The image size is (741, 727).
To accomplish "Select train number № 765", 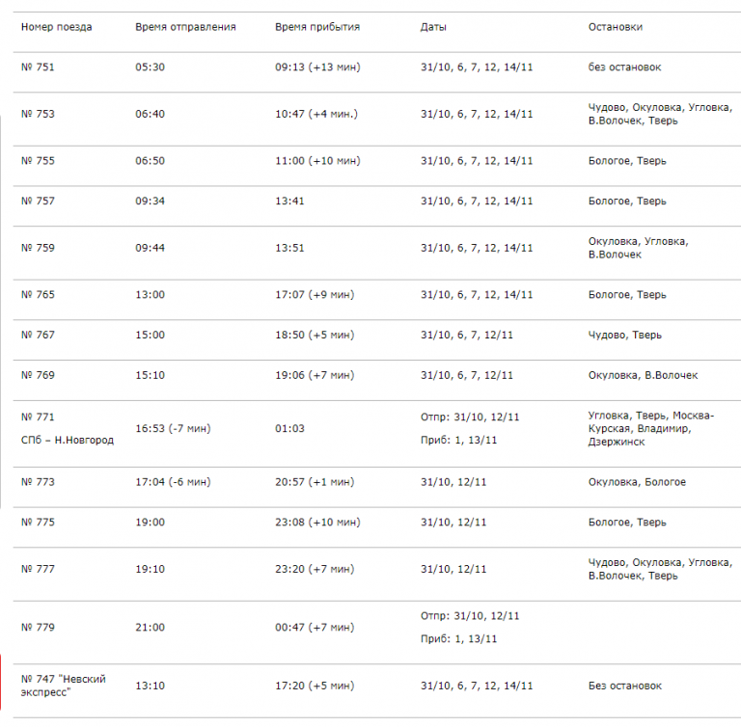I will click(38, 295).
